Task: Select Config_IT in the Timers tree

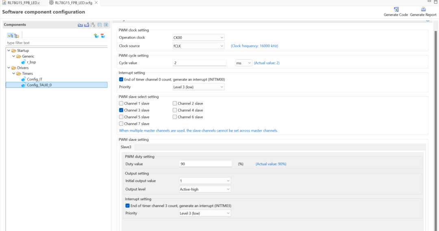Action: [35, 79]
